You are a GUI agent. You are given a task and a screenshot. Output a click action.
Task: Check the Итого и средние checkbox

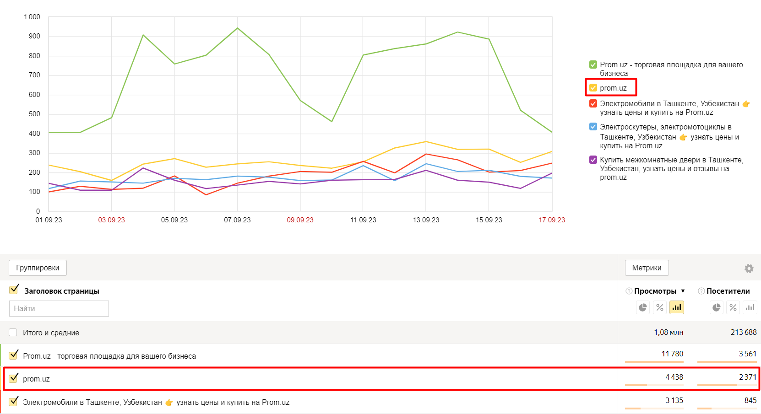(x=13, y=333)
